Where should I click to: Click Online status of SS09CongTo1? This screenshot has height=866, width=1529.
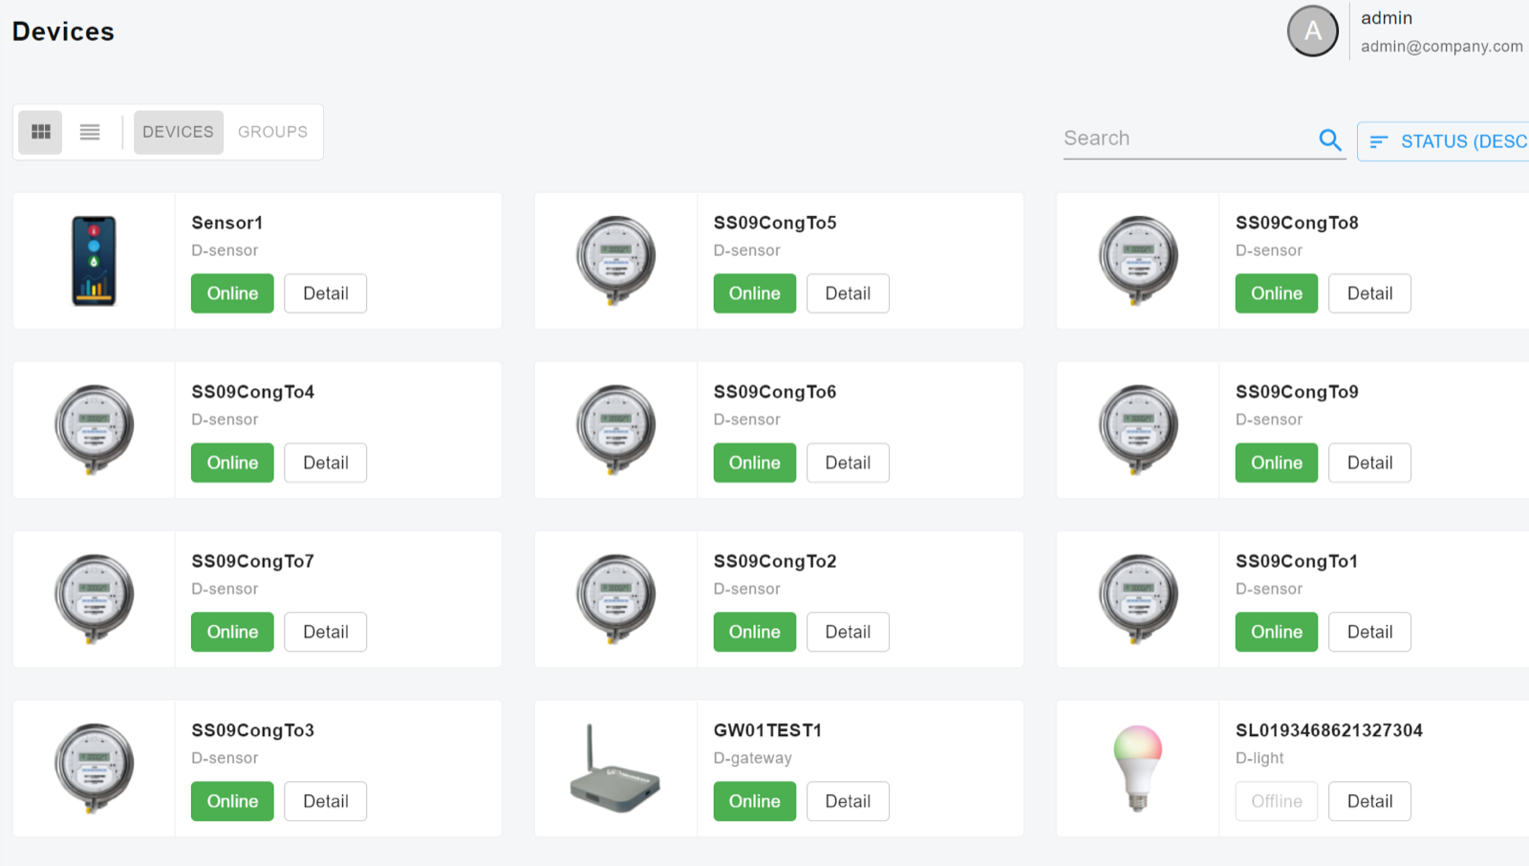[x=1277, y=632]
